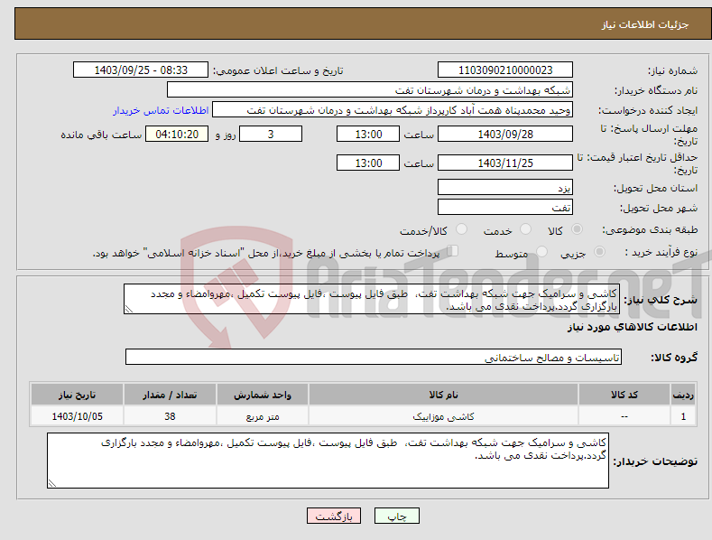Click the کاشی موزاییک item name cell

[x=443, y=416]
